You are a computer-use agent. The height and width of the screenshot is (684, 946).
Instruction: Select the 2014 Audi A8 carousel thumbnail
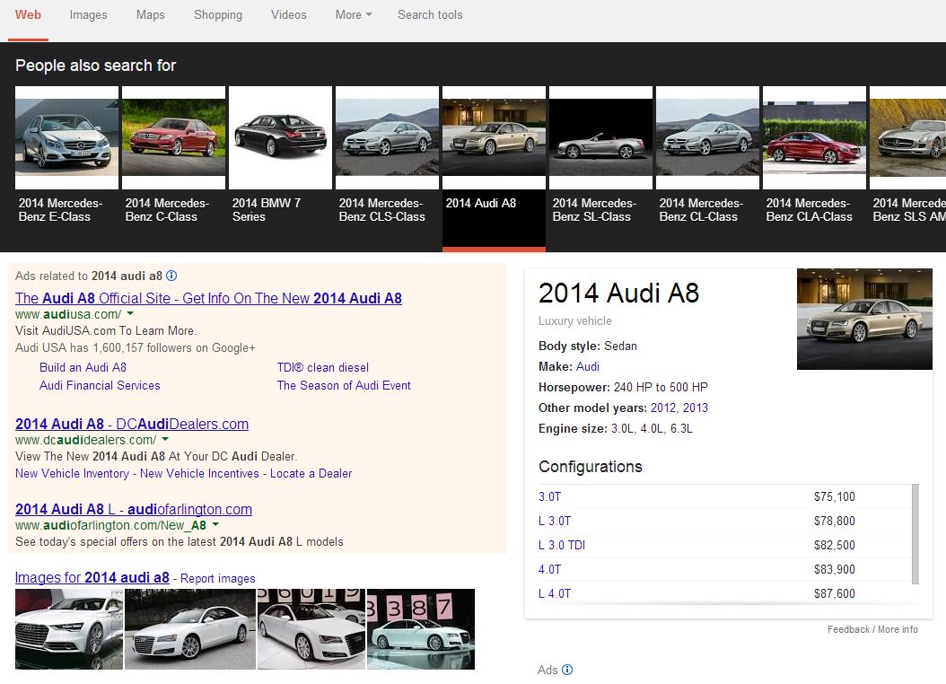point(495,137)
